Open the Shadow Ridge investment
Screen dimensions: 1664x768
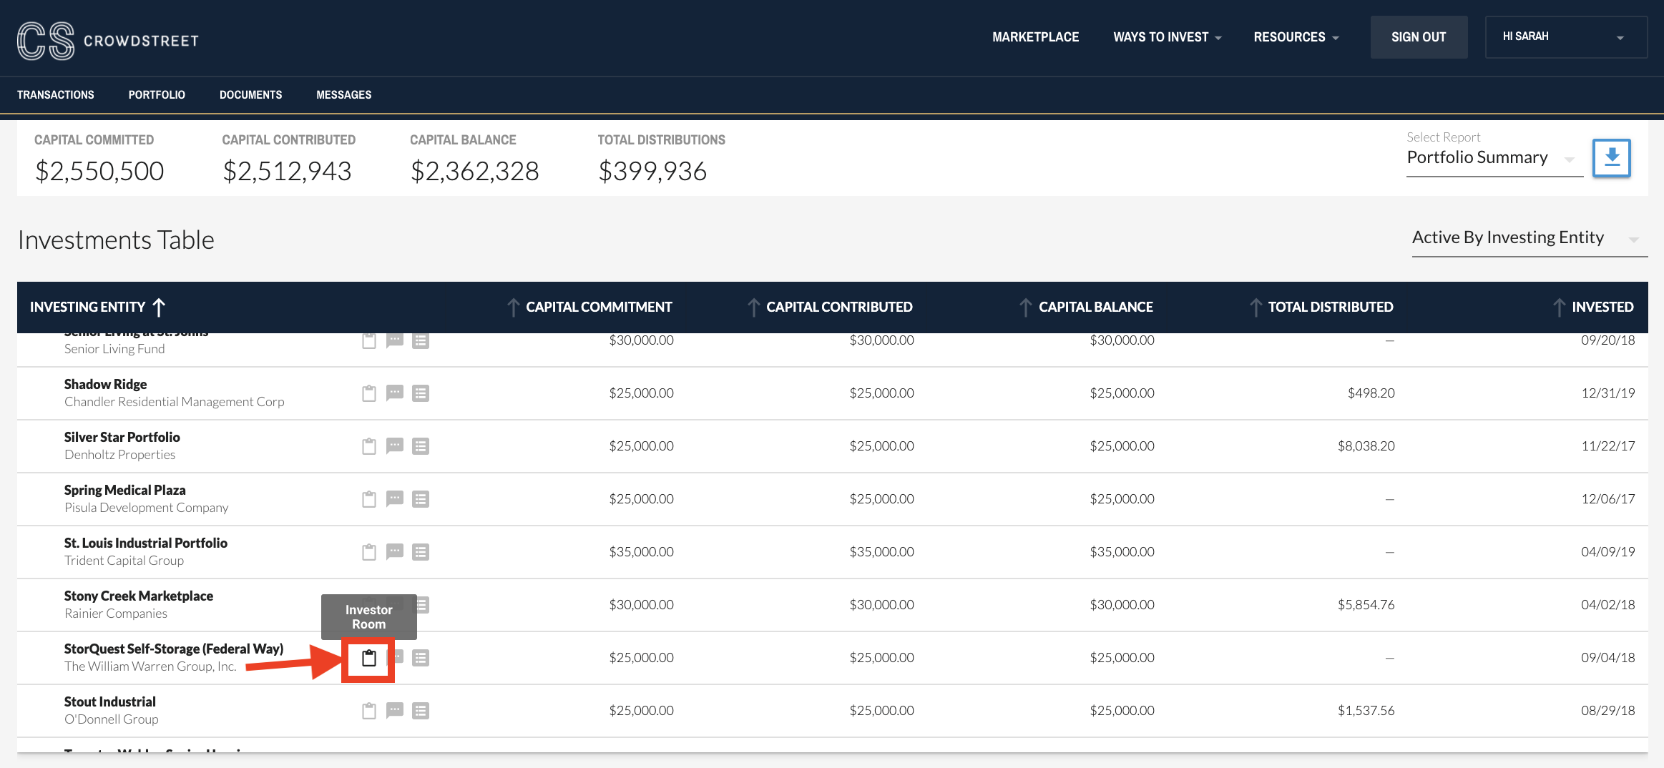(x=105, y=385)
